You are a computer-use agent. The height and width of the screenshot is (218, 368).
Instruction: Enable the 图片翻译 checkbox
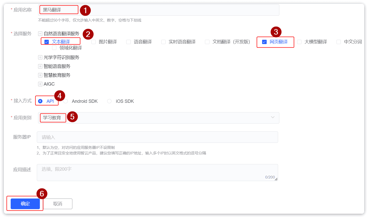pyautogui.click(x=94, y=42)
